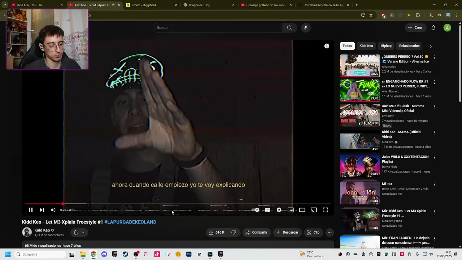Viewport: 462px width, 260px height.
Task: Click green play extension icon
Action: [409, 15]
